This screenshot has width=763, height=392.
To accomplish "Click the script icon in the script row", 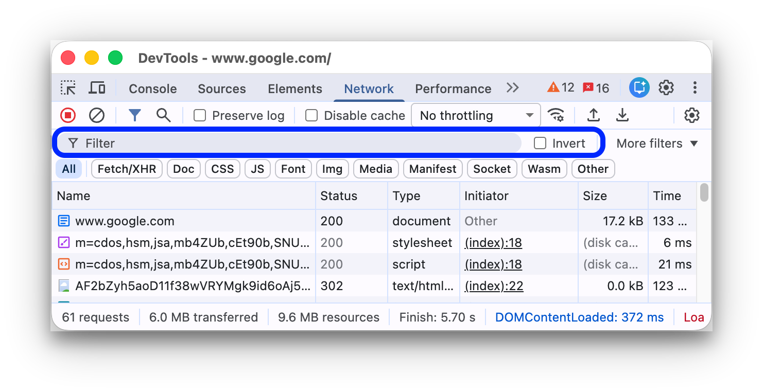I will point(64,264).
